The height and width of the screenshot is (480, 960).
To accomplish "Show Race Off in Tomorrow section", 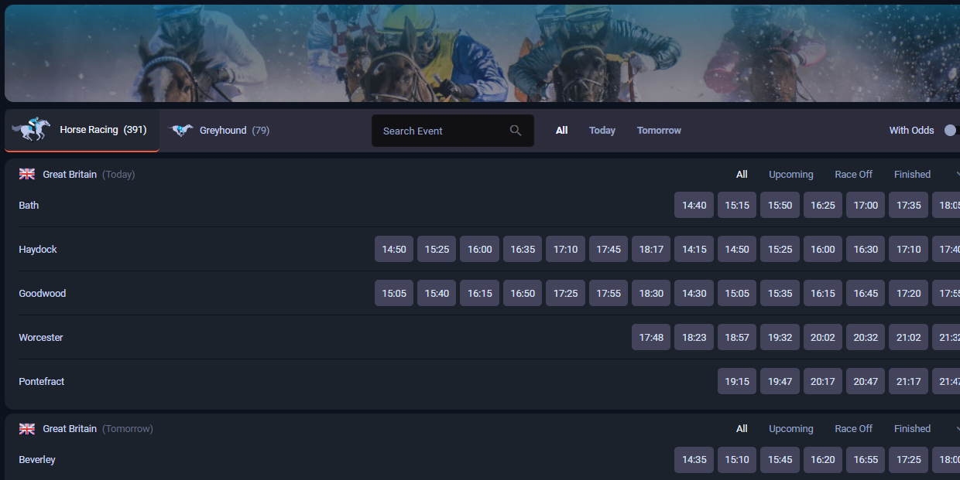I will point(853,428).
